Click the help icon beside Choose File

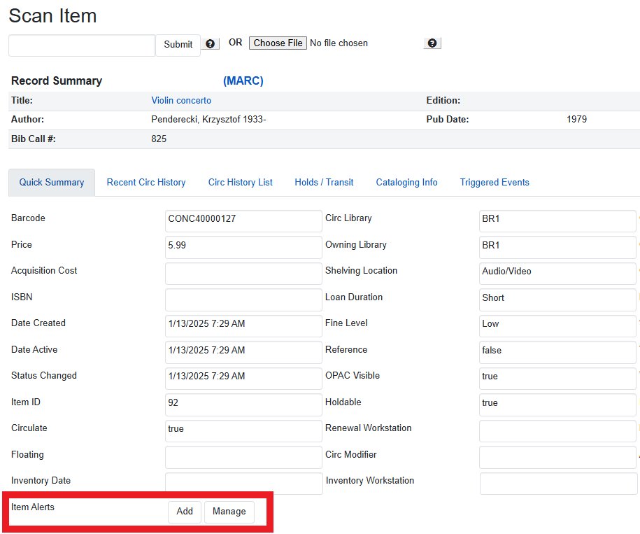(432, 43)
